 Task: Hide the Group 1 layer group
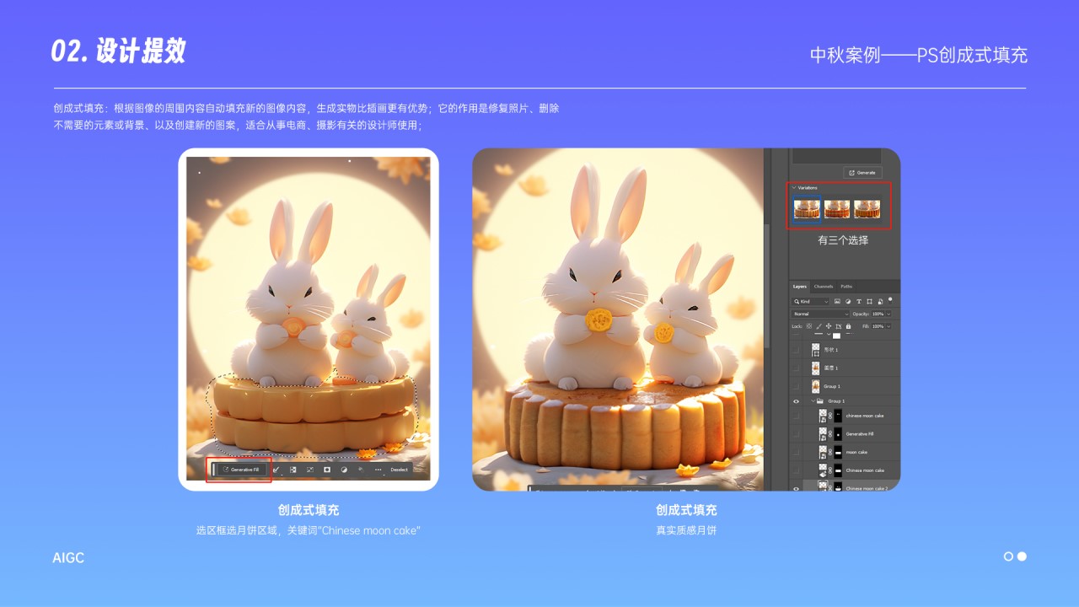tap(796, 401)
